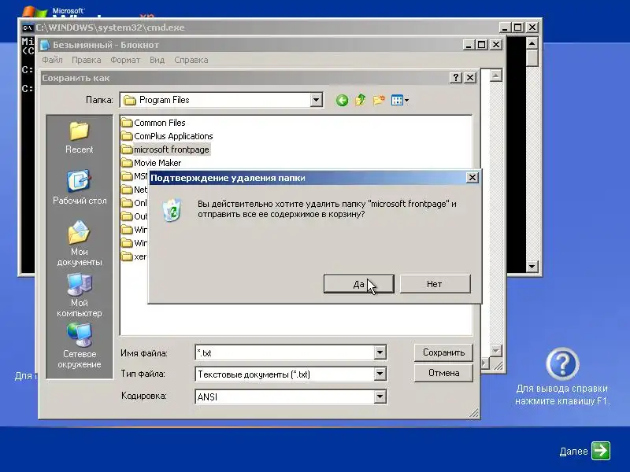630x472 pixels.
Task: Create a new folder via toolbar icon
Action: coord(379,100)
